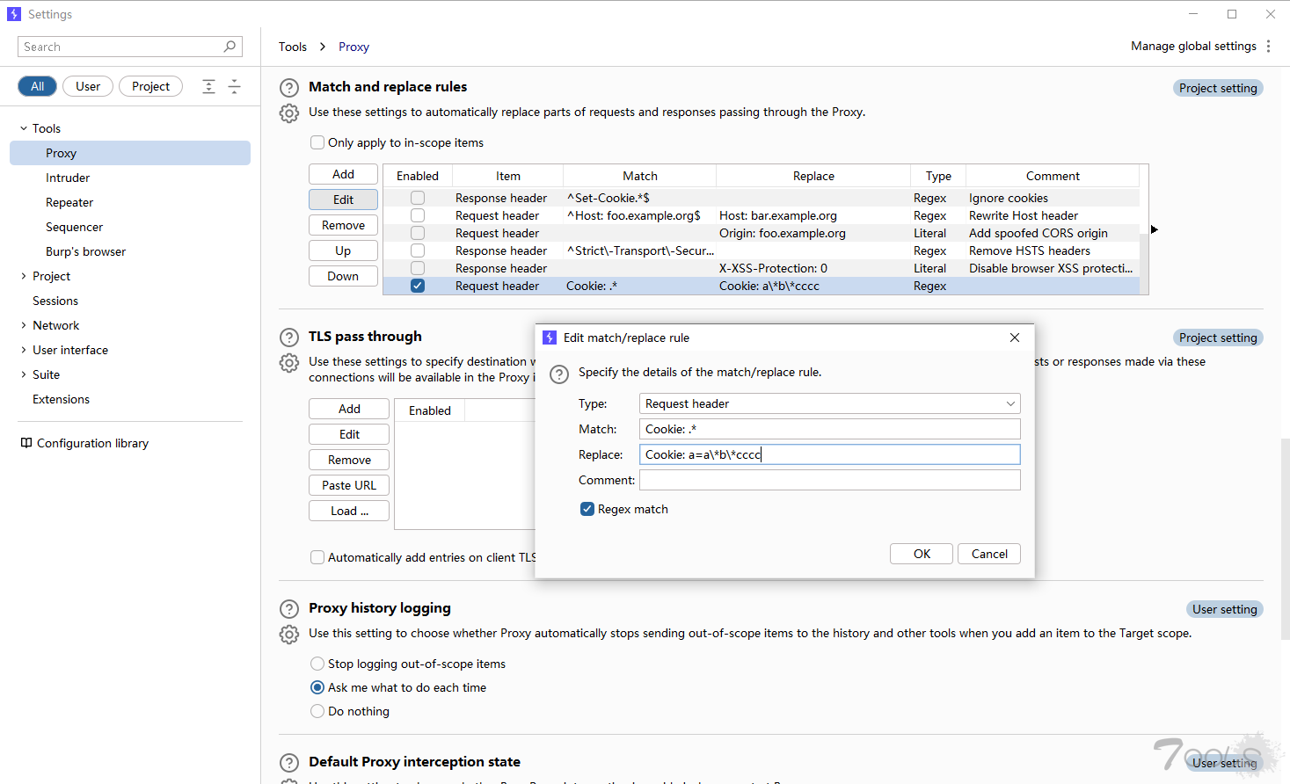Click Burp icon in Settings title bar
This screenshot has width=1290, height=784.
click(14, 14)
